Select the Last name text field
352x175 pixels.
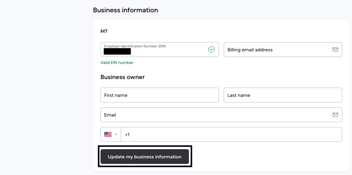click(x=283, y=95)
